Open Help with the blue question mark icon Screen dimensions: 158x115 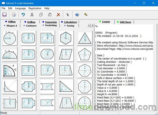click(x=77, y=15)
